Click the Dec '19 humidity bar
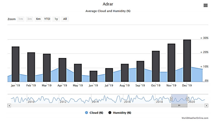This screenshot has width=214, height=121. 187,61
